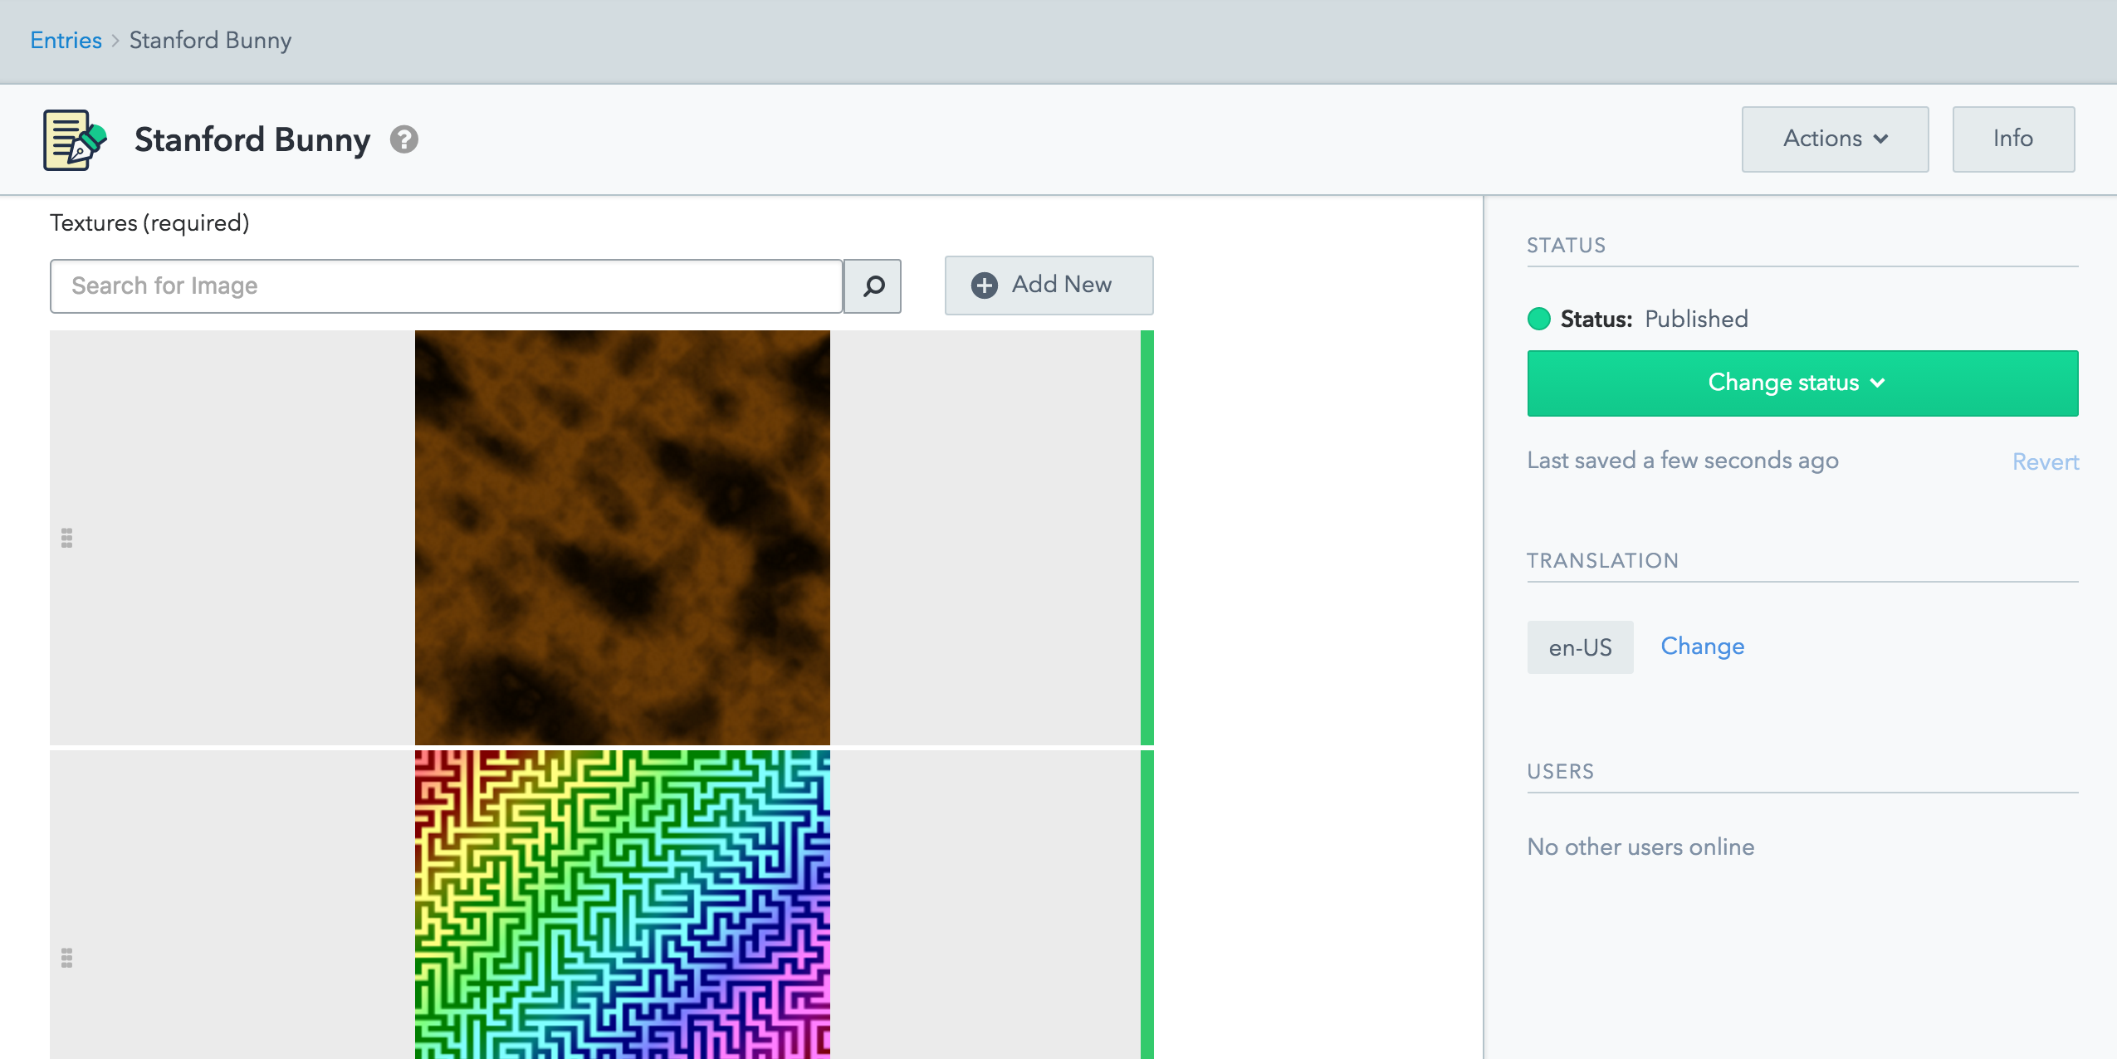Click the green Published status dot
Screen dimensions: 2117x1059
click(x=1539, y=319)
